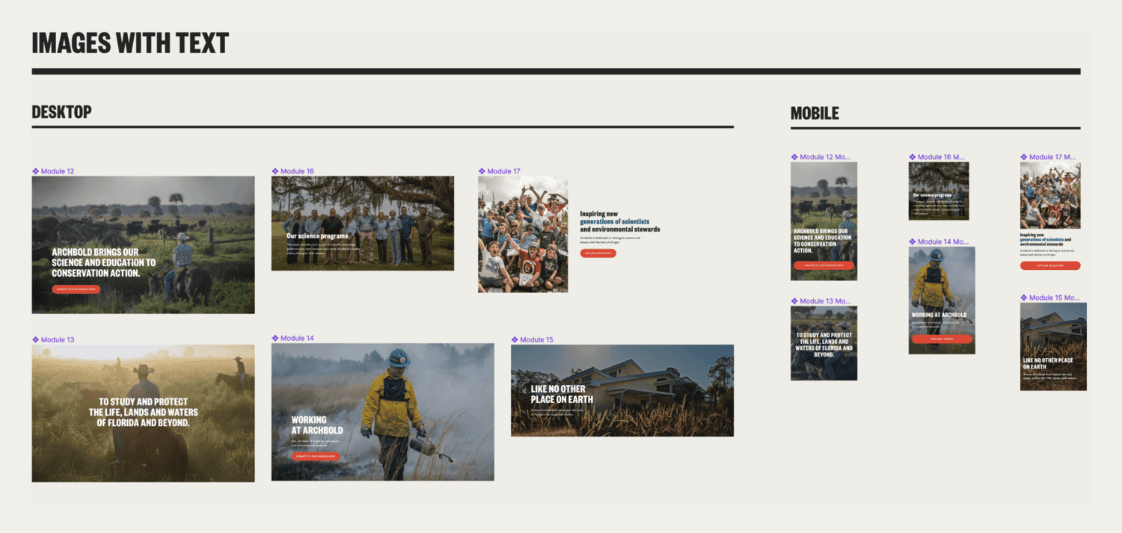Click the component icon beside desktop Module 13

click(35, 339)
